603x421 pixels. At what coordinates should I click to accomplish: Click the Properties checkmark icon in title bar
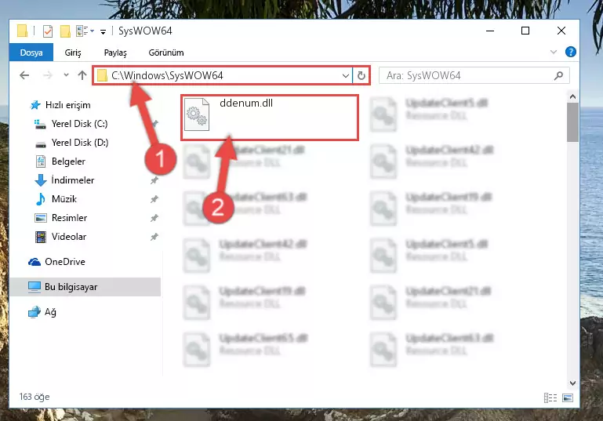tap(48, 31)
